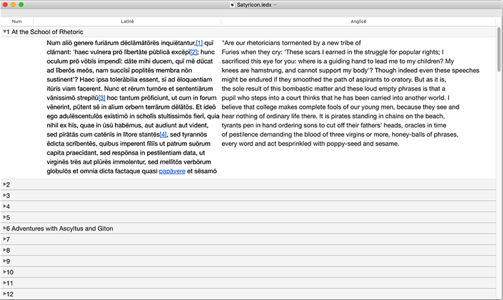The height and width of the screenshot is (300, 503).
Task: Expand section 9 disclosure triangle
Action: pyautogui.click(x=5, y=261)
